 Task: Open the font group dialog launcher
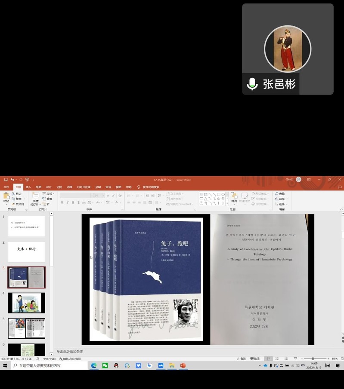tap(122, 210)
